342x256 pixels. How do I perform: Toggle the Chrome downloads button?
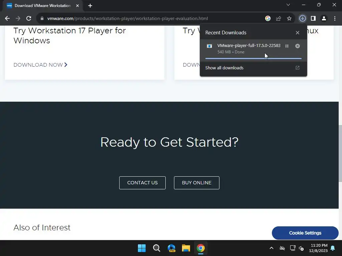click(x=302, y=19)
